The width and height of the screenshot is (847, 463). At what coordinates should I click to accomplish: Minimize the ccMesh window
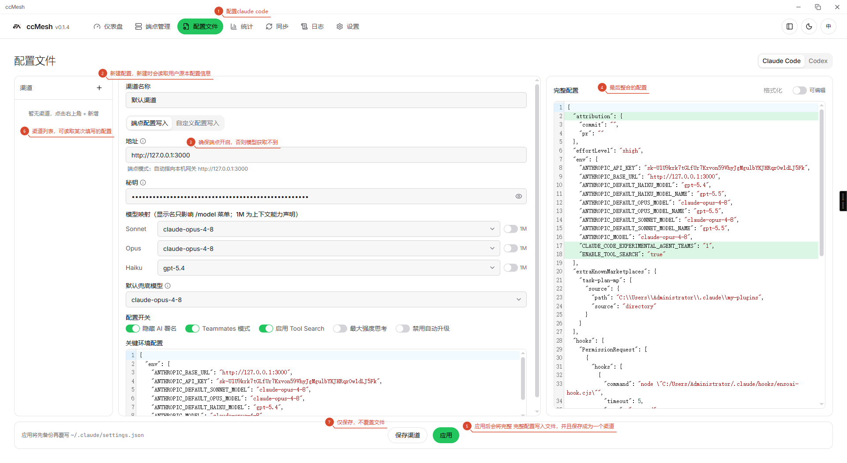(x=798, y=7)
